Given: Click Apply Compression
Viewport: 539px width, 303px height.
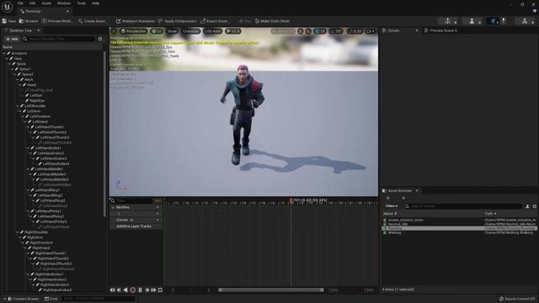Looking at the screenshot, I should pyautogui.click(x=178, y=21).
